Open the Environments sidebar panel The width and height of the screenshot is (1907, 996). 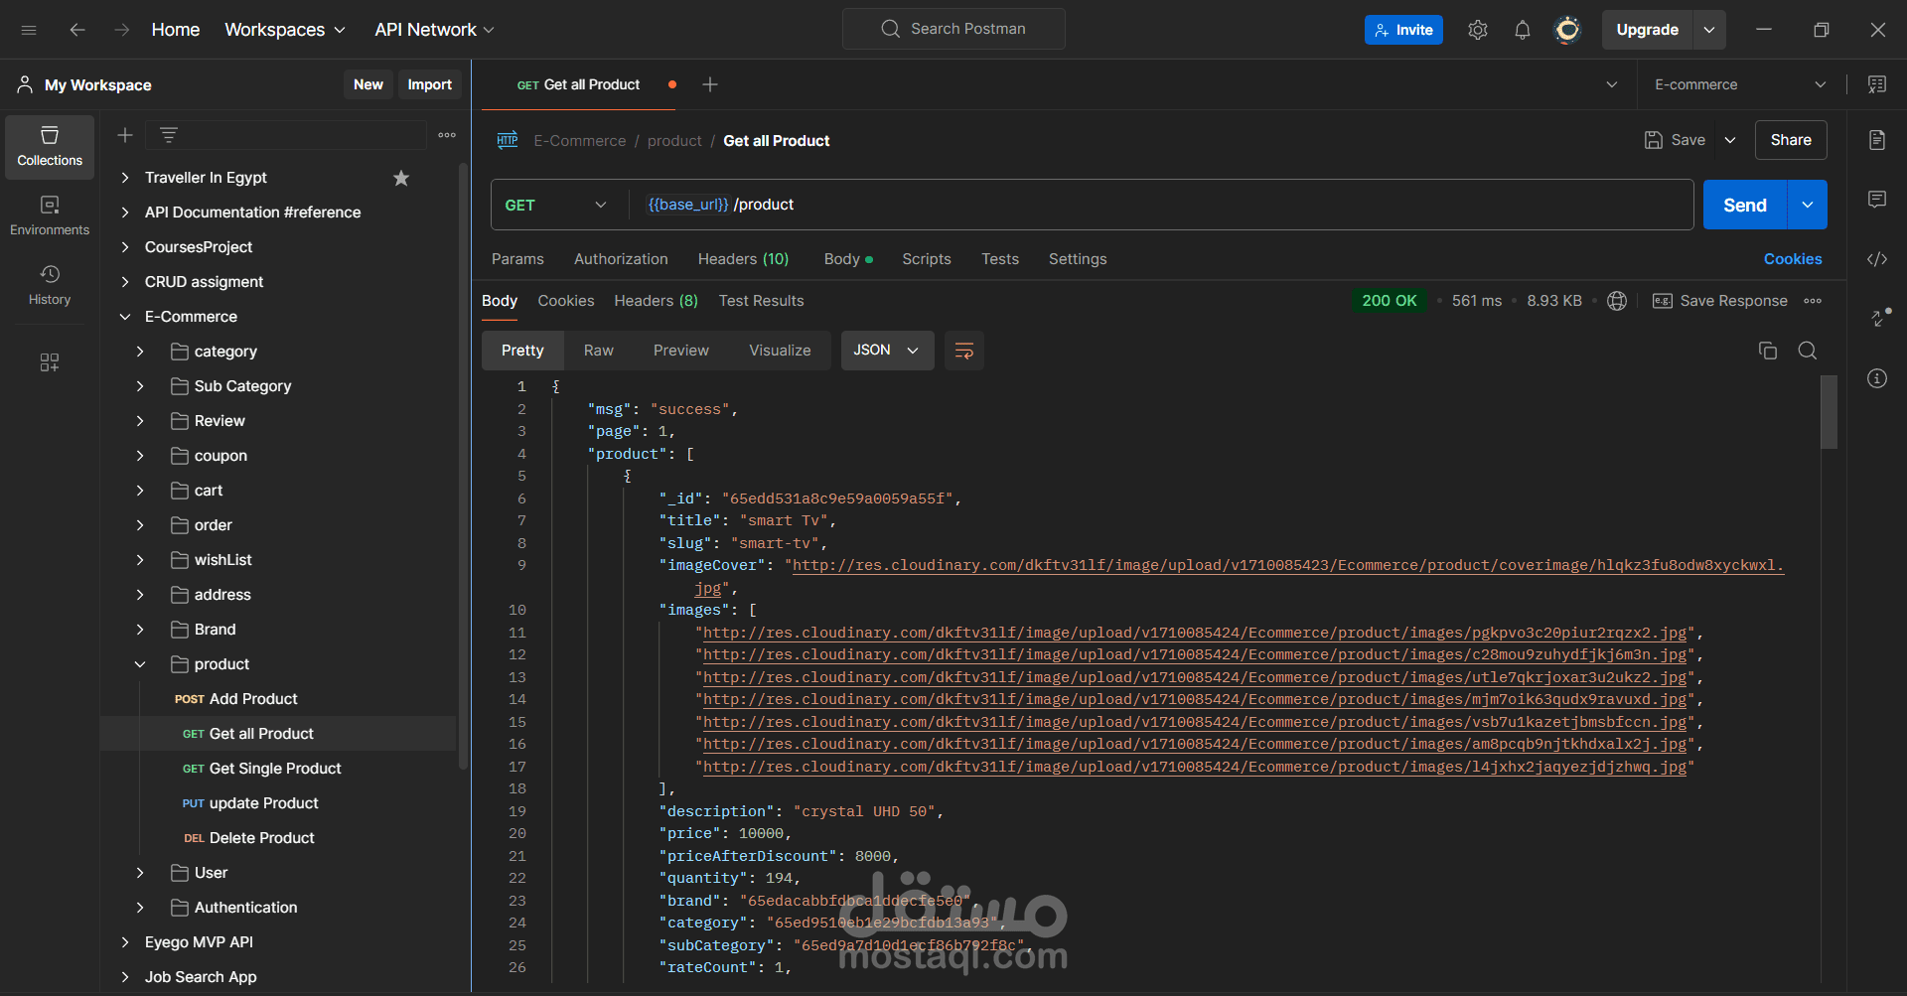pos(50,216)
